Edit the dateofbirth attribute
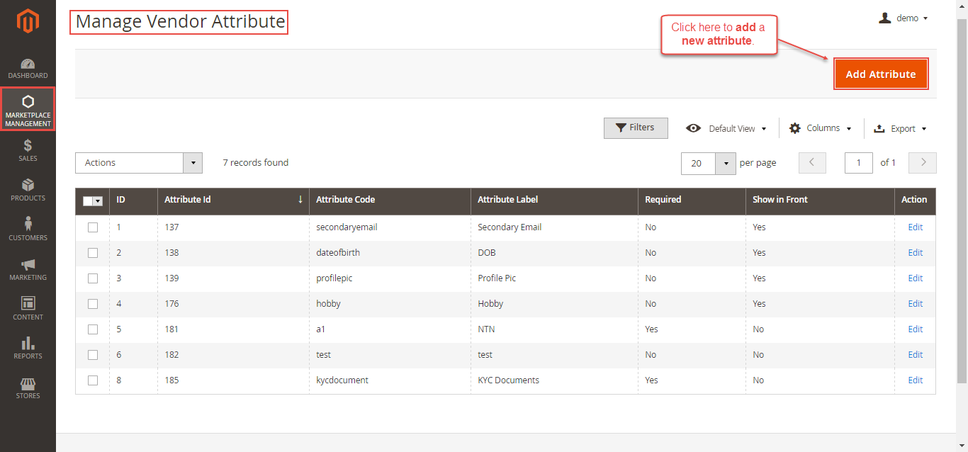This screenshot has width=968, height=452. (x=915, y=253)
